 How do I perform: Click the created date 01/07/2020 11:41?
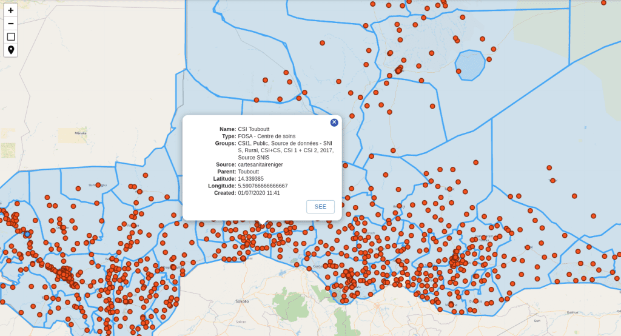[259, 193]
